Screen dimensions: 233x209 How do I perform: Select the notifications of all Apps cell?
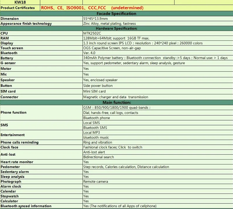click(158, 206)
